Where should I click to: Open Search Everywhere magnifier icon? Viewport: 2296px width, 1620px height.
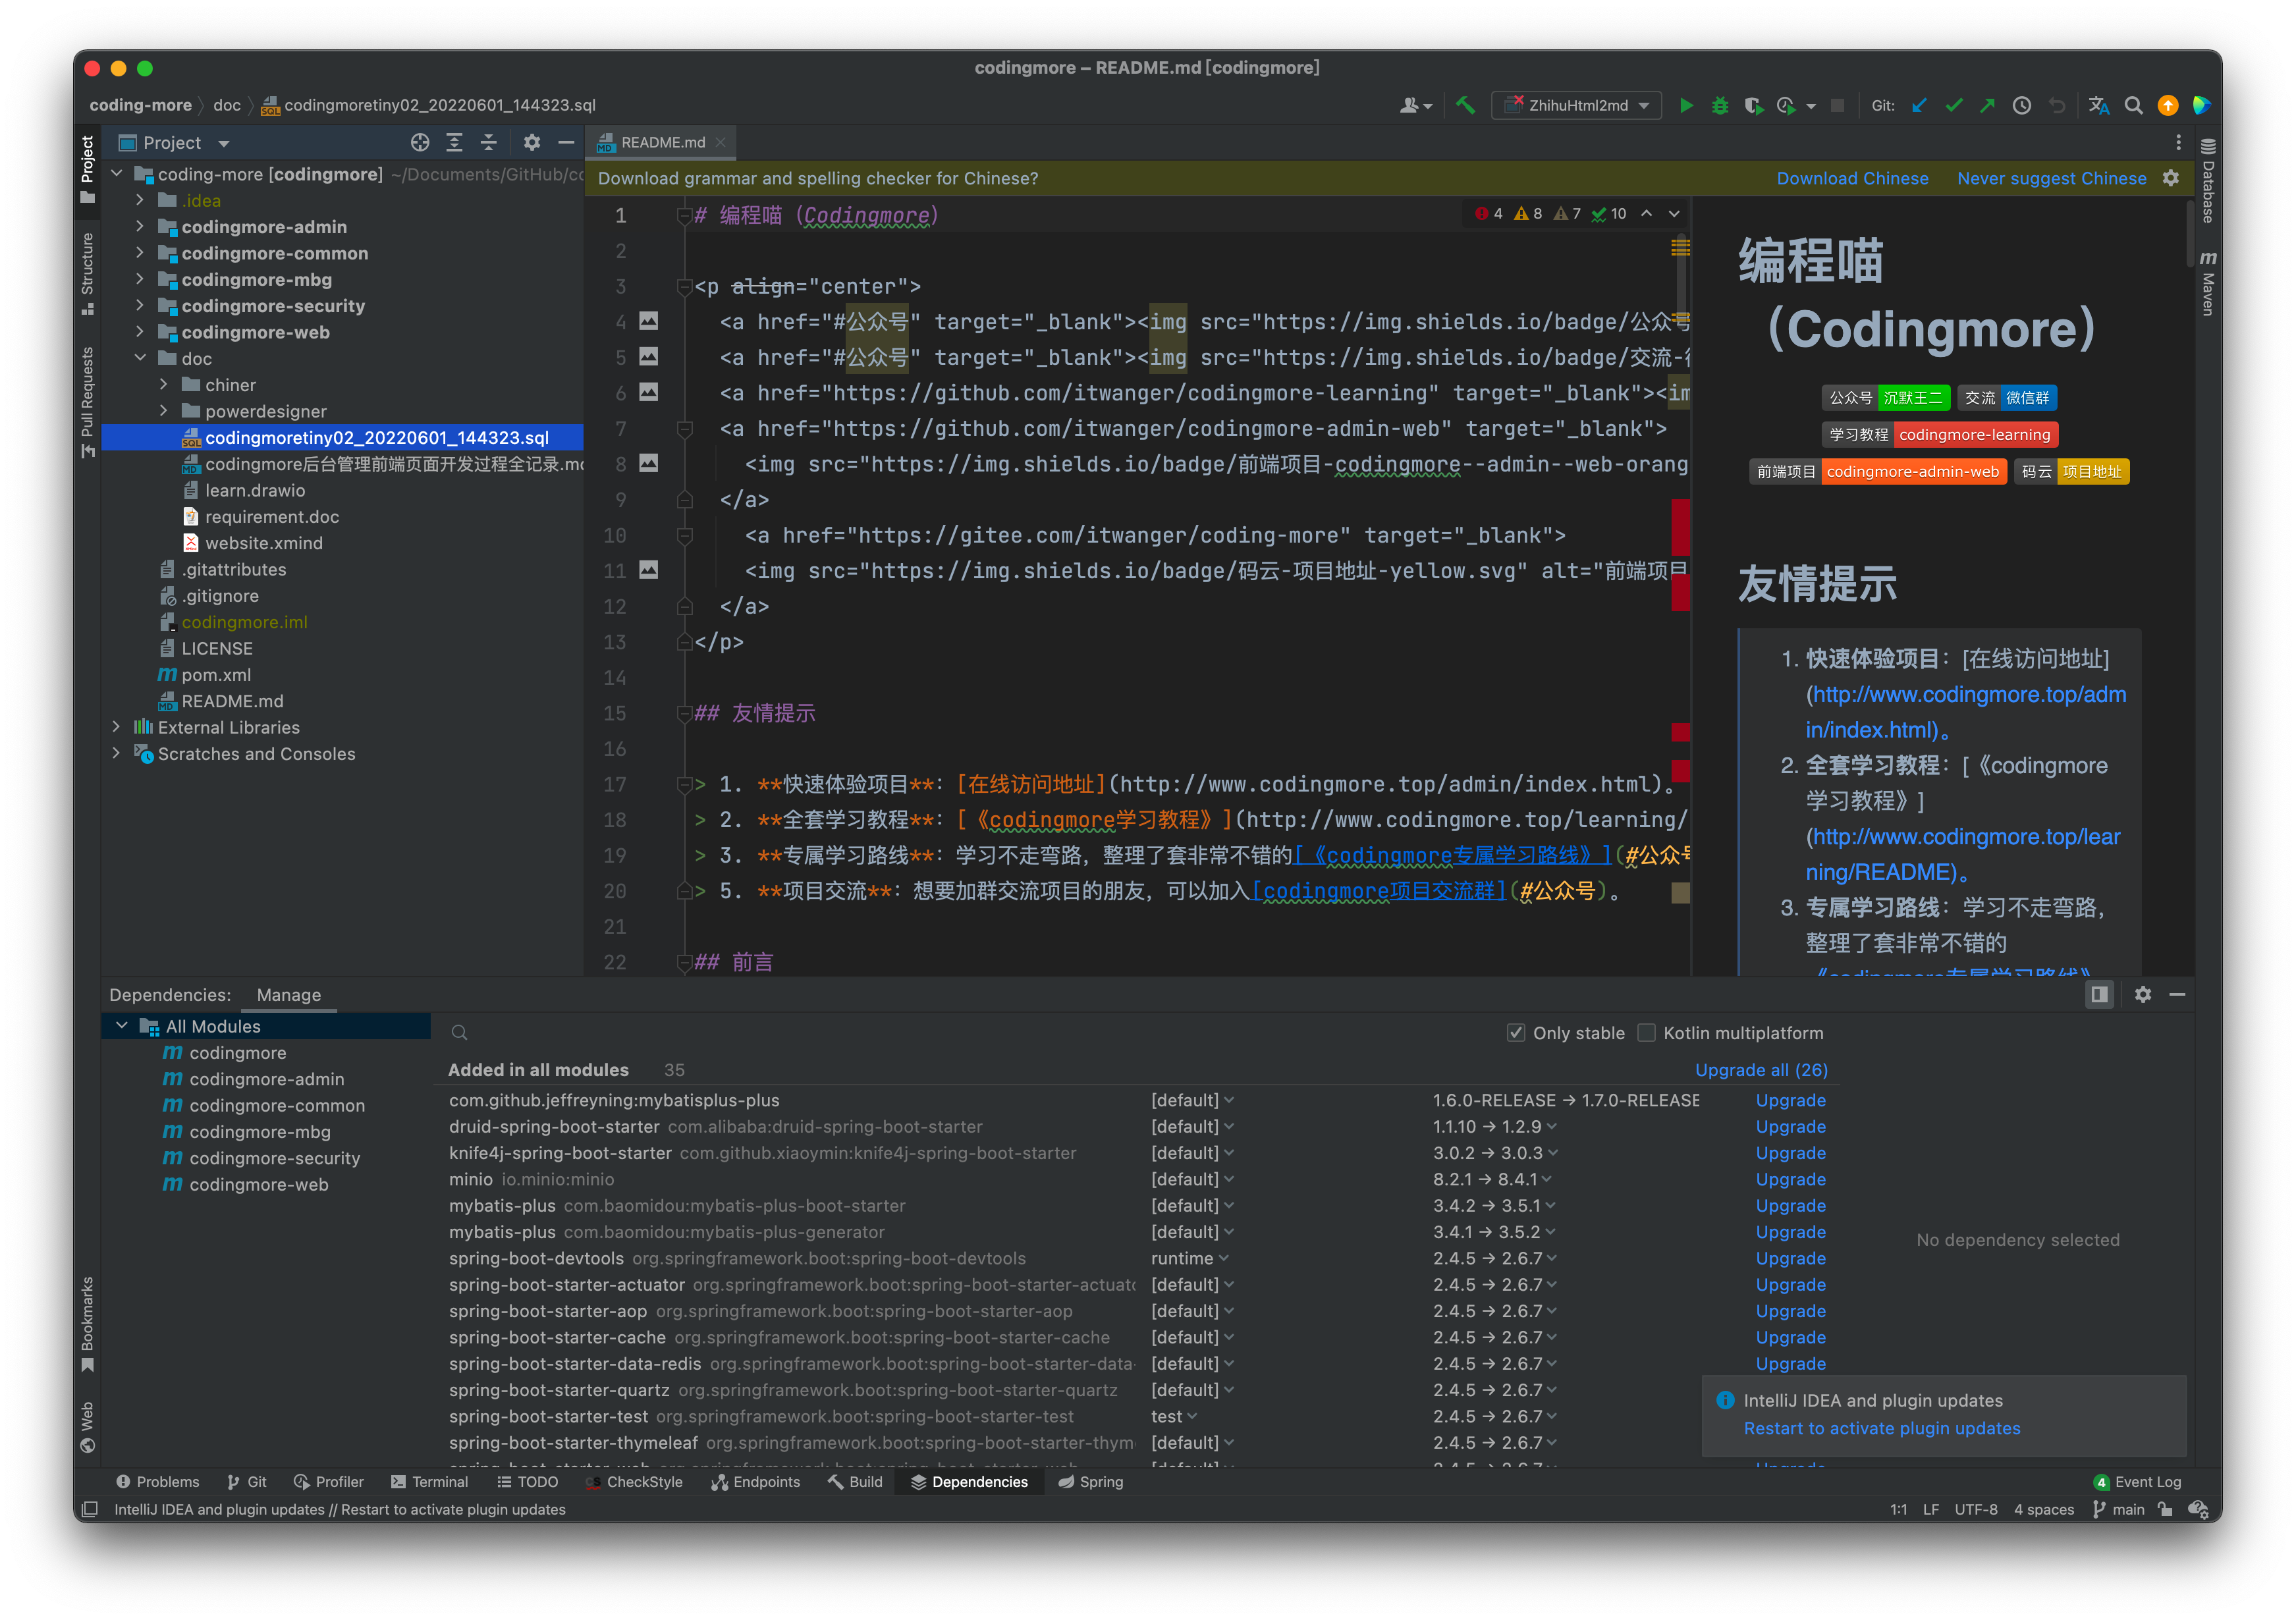tap(2133, 105)
